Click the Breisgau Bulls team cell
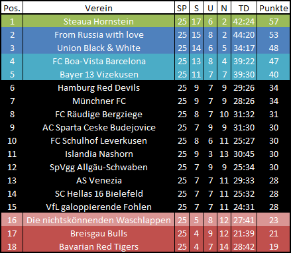The width and height of the screenshot is (291, 253). tap(99, 233)
